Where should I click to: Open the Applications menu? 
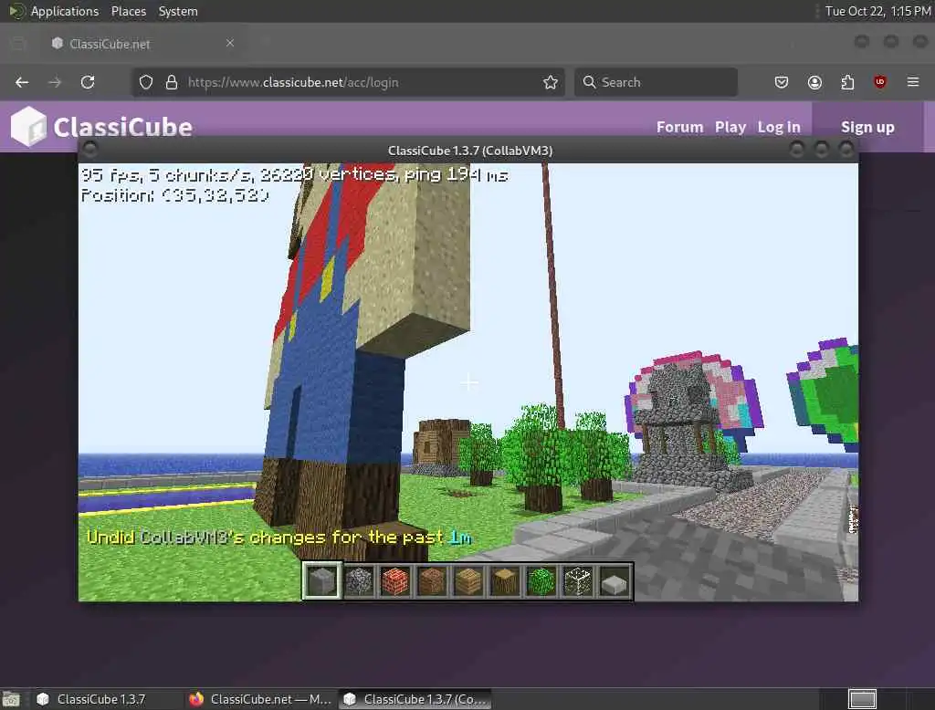(x=65, y=11)
